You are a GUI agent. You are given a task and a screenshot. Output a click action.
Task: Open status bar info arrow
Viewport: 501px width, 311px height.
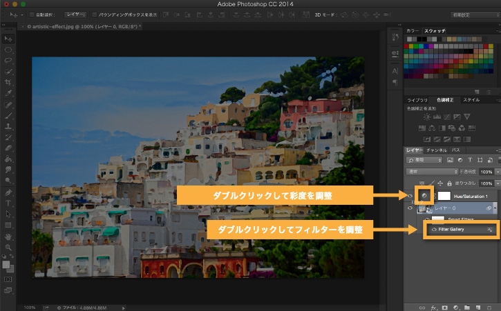point(123,308)
